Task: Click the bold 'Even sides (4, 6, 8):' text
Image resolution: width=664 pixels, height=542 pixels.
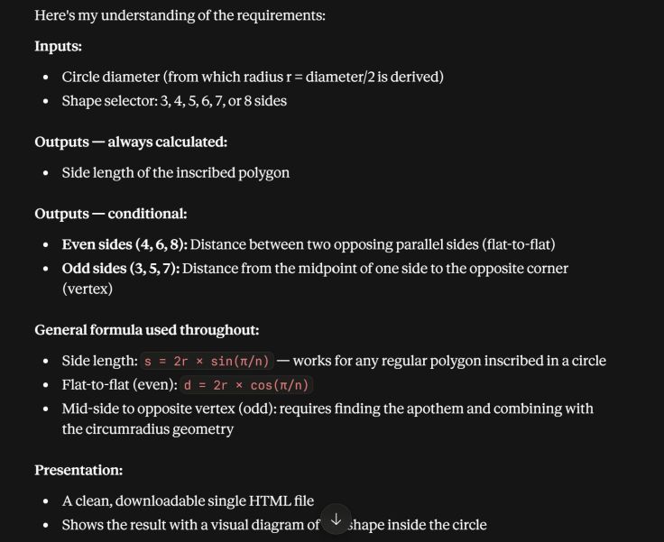Action: (x=124, y=244)
